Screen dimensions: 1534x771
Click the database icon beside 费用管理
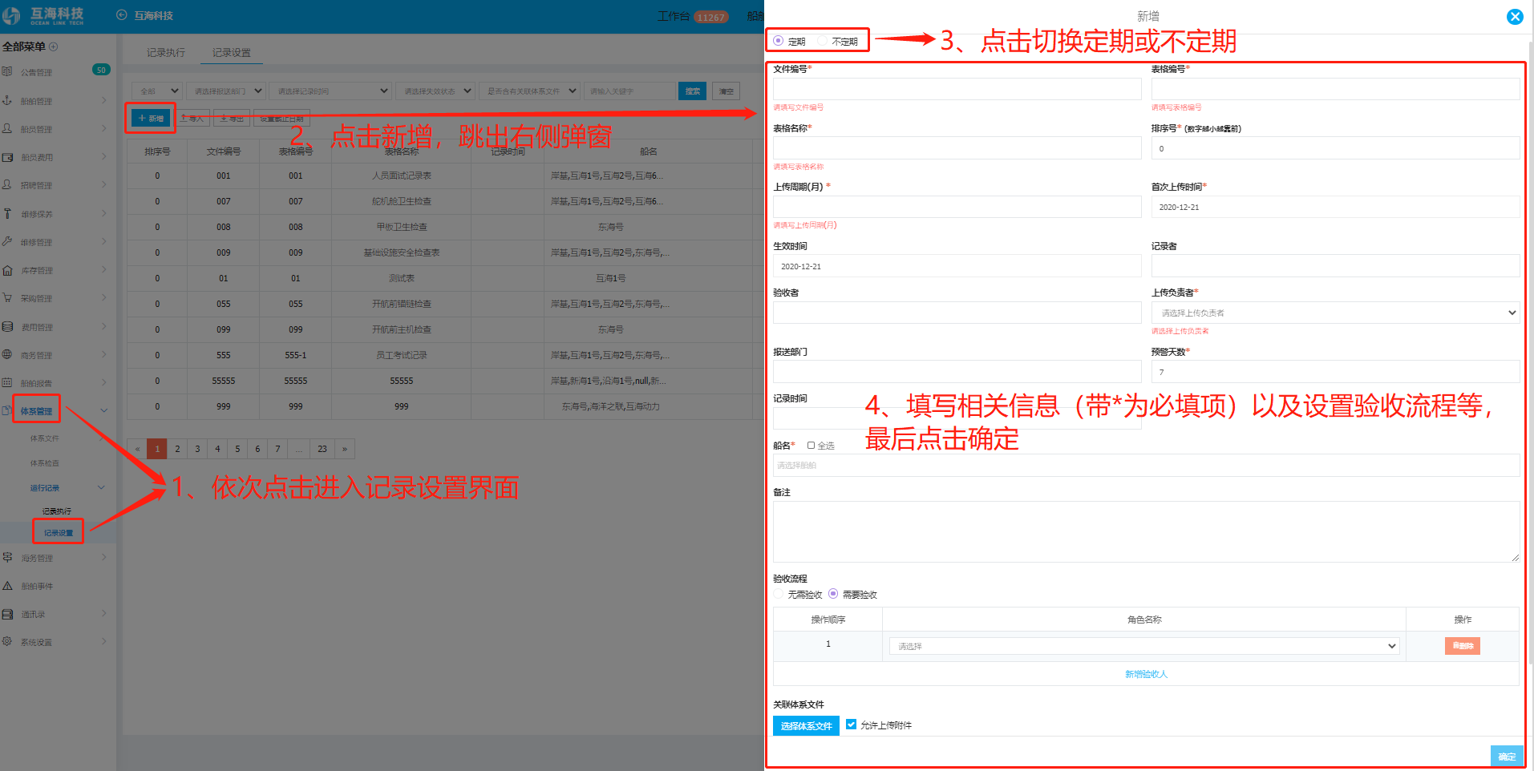(x=7, y=327)
